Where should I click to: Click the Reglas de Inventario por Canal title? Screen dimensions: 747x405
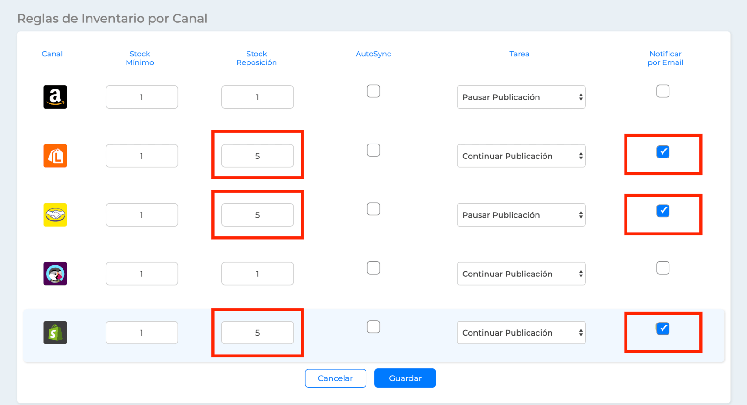(x=112, y=19)
